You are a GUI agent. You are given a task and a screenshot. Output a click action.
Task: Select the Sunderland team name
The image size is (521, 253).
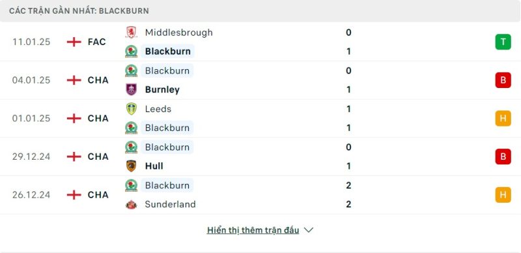click(170, 204)
